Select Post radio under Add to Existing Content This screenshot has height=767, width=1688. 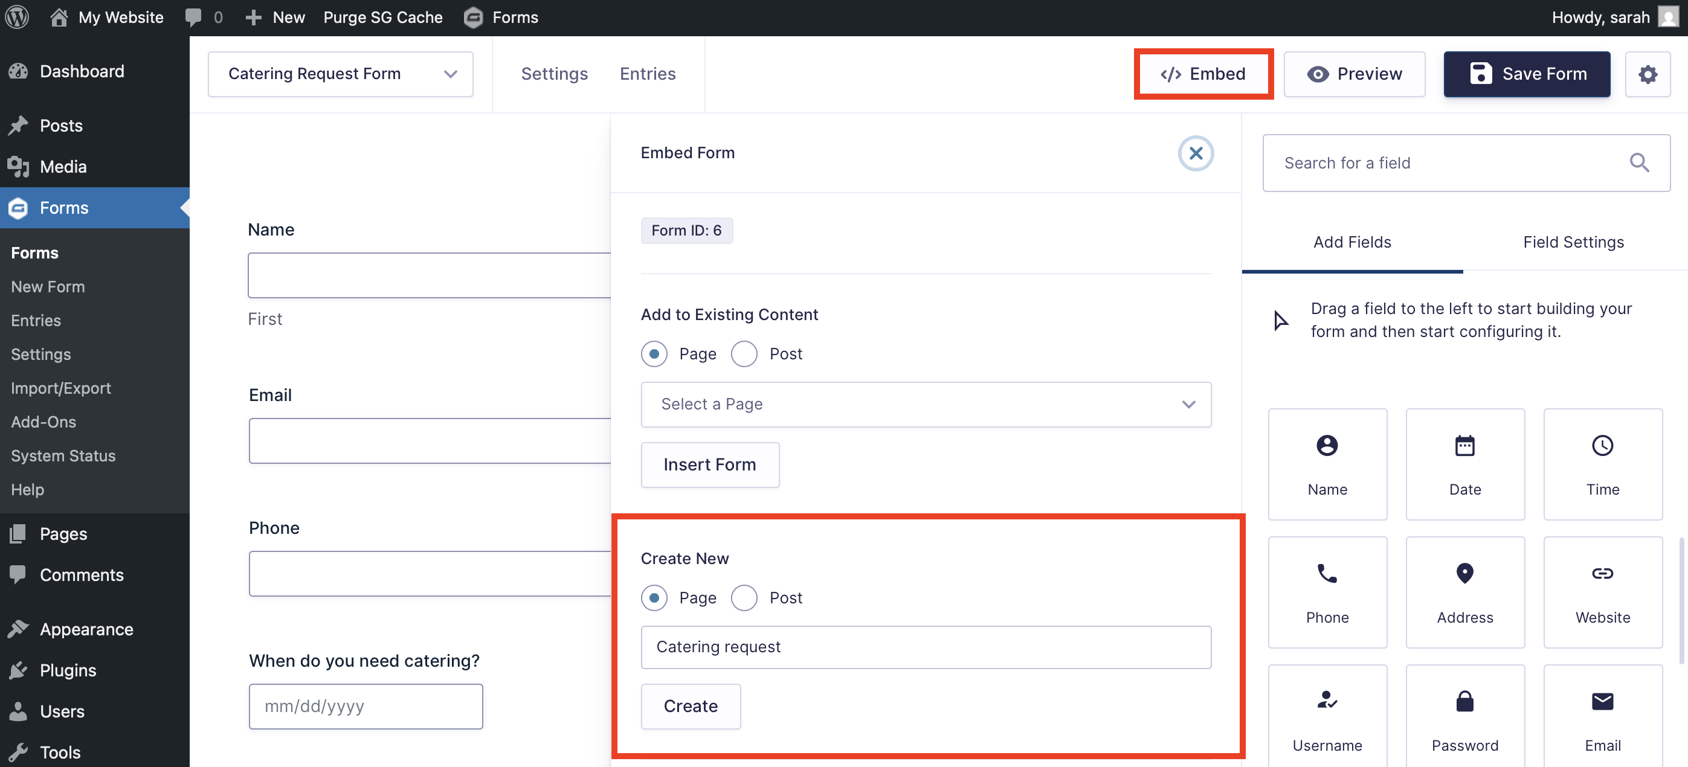(x=744, y=354)
